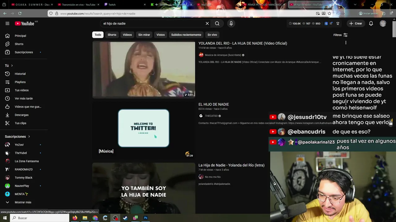Open Photoshop from the taskbar

pos(145,218)
